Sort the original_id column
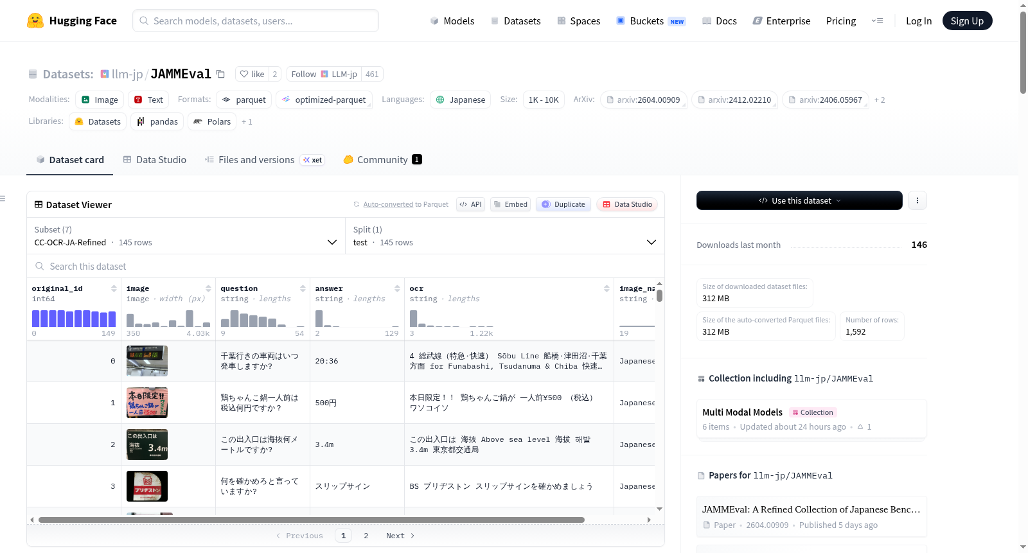The width and height of the screenshot is (1028, 553). [114, 289]
